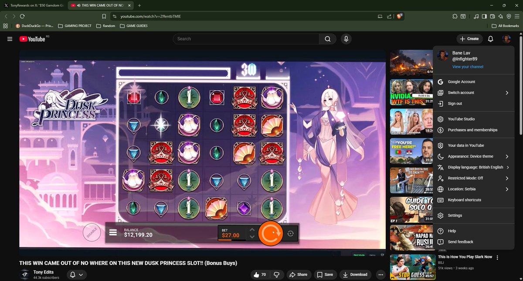Click the share icon in address bar

[389, 16]
